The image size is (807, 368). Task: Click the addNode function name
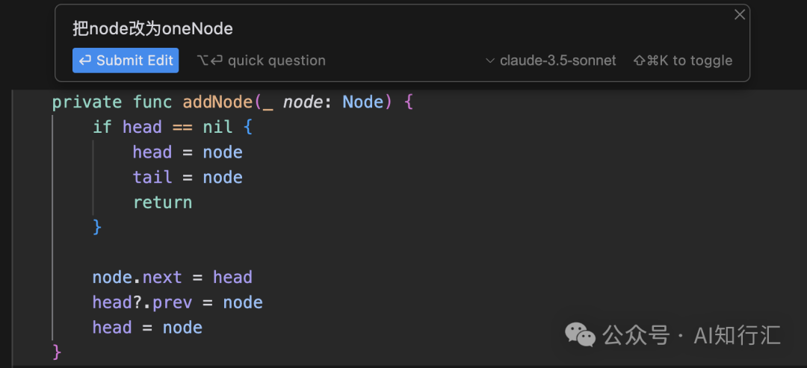coord(217,102)
